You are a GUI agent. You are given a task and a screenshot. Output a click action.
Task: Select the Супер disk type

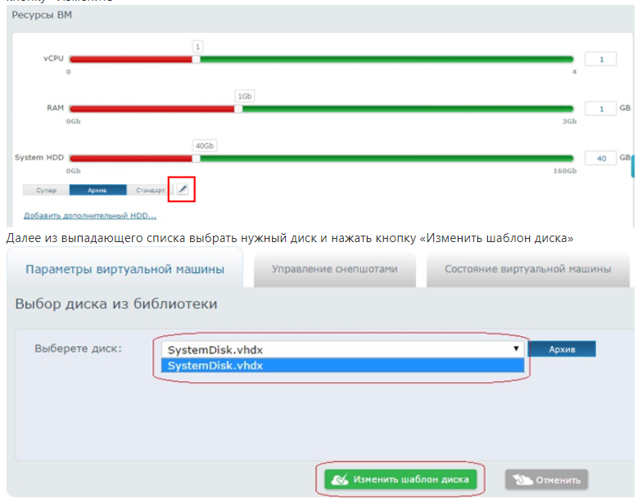click(x=46, y=190)
